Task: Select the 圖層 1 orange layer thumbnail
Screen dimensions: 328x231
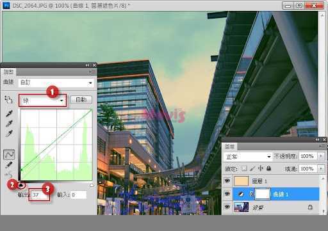Action: [x=242, y=181]
